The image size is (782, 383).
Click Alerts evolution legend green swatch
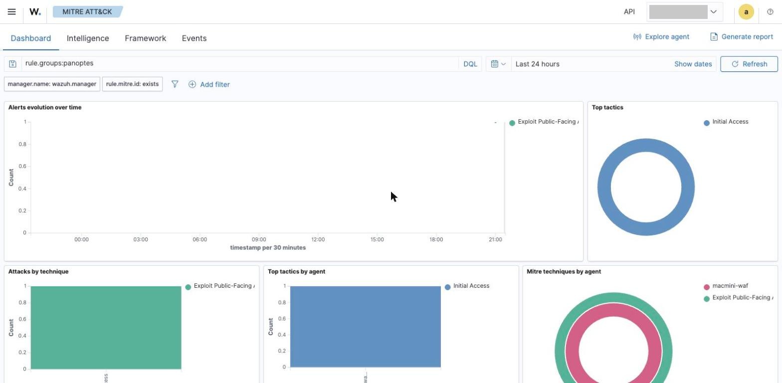[512, 123]
